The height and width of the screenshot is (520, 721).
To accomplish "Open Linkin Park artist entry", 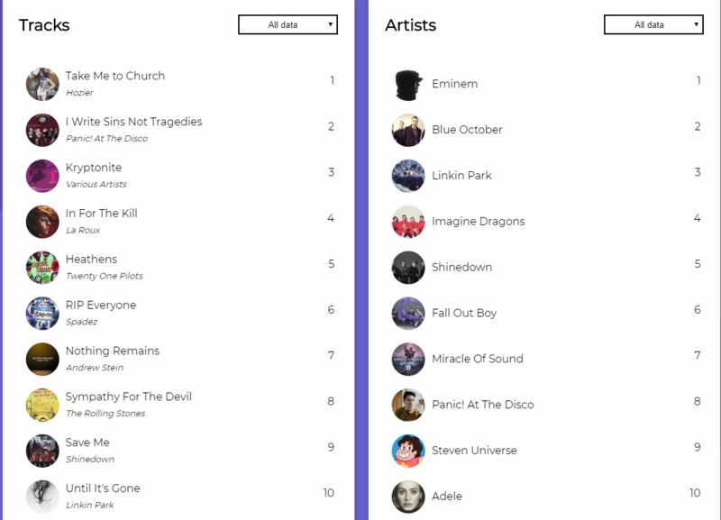I will click(x=461, y=176).
